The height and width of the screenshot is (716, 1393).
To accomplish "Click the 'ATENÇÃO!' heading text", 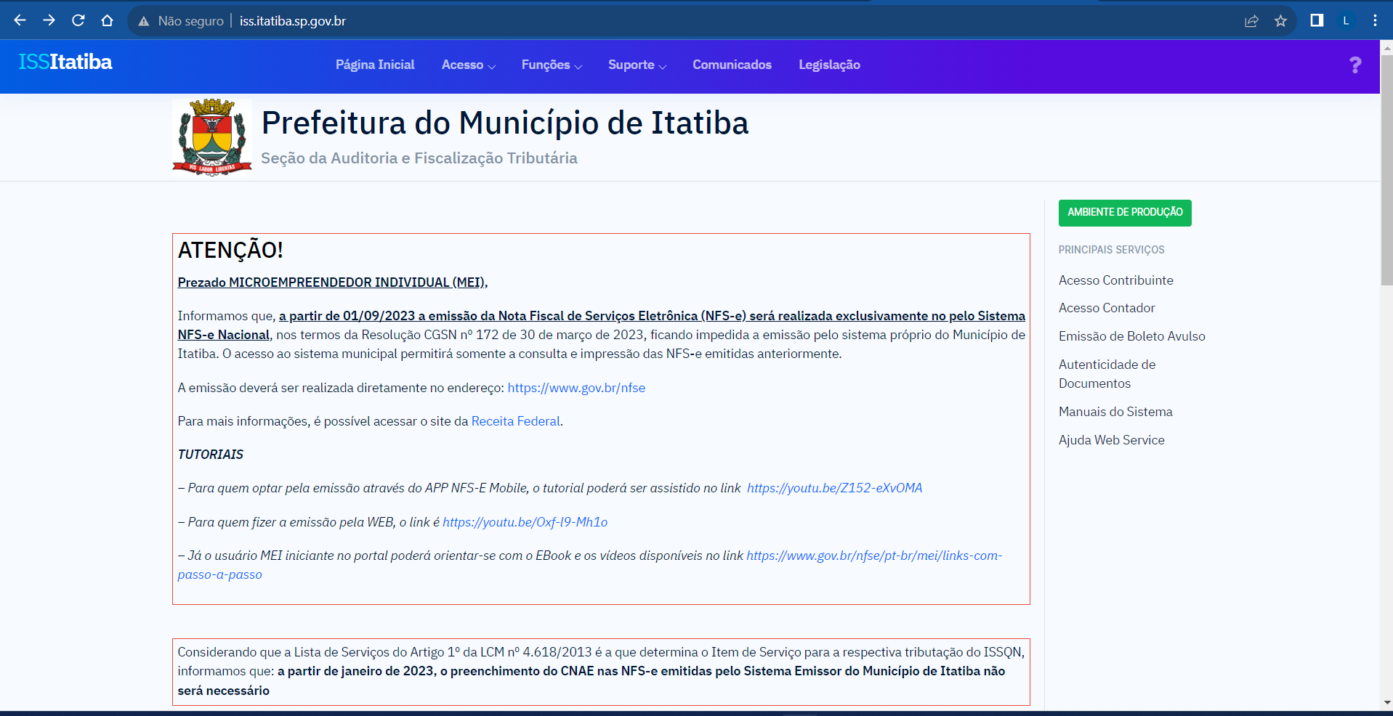I will [x=230, y=251].
